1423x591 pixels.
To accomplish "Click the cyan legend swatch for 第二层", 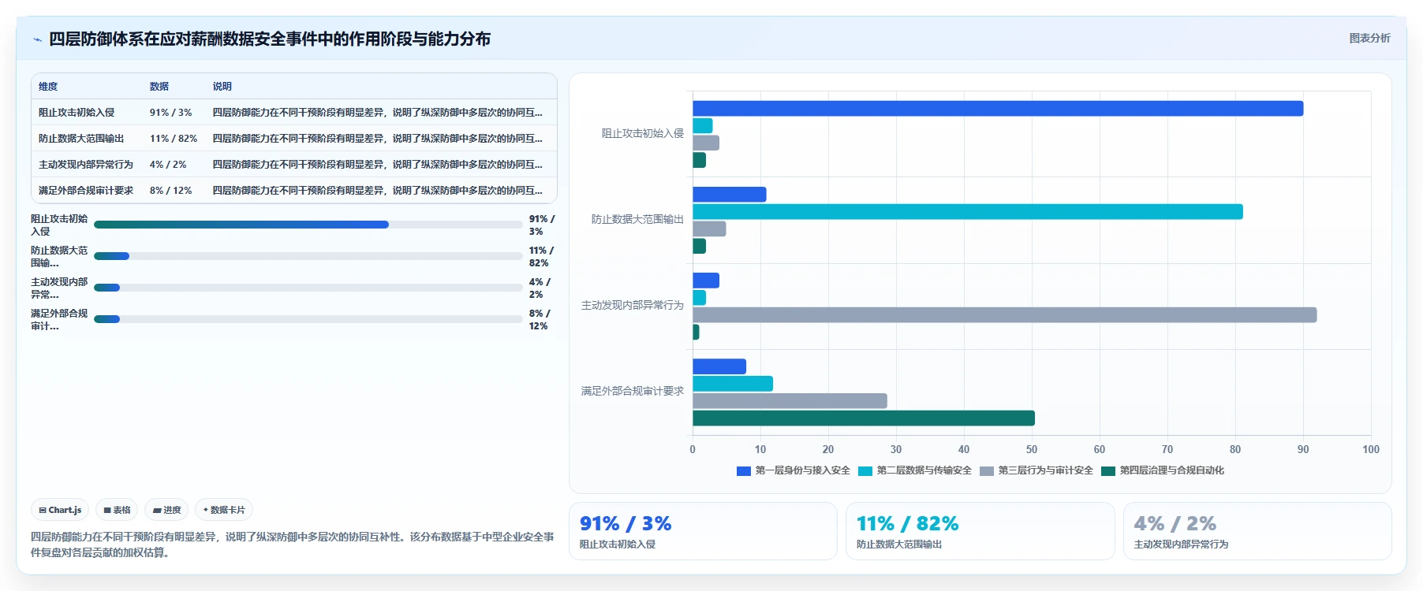I will 865,471.
